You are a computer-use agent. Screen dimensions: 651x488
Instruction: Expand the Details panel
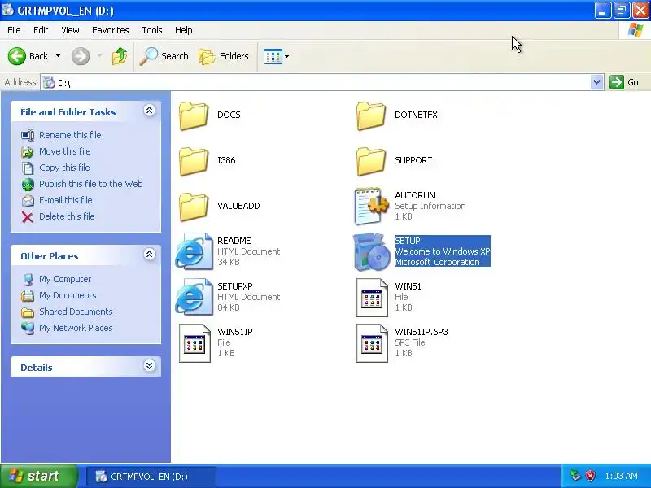pos(150,365)
